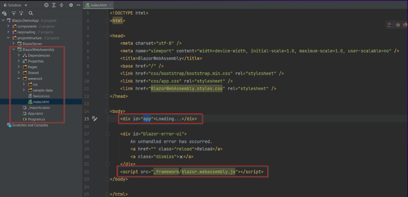The image size is (408, 197).
Task: Click the upward arrow navigation icon
Action: [x=14, y=13]
